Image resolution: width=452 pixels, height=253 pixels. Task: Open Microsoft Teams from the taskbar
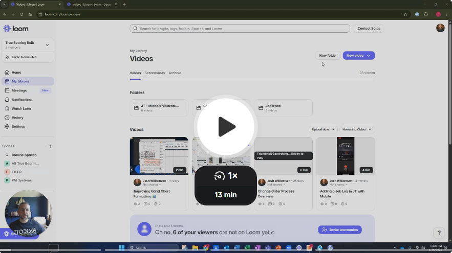[268, 248]
